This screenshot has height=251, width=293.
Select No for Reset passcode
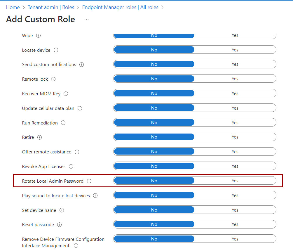154,224
